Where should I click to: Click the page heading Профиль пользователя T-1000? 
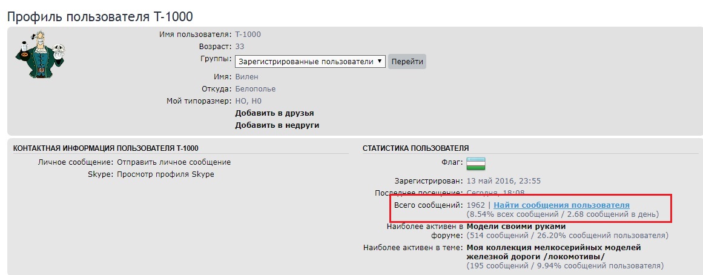click(101, 17)
